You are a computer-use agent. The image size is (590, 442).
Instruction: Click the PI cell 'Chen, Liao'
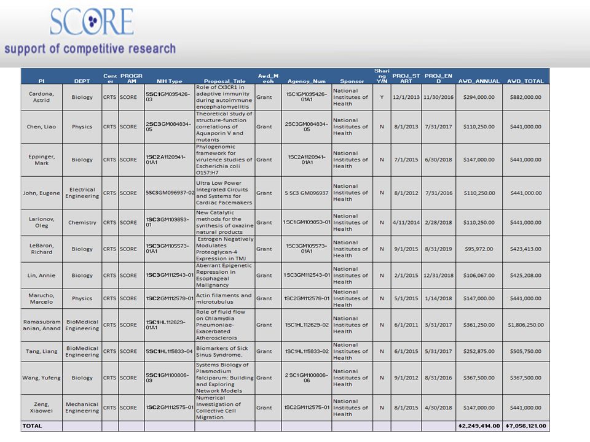pyautogui.click(x=41, y=126)
